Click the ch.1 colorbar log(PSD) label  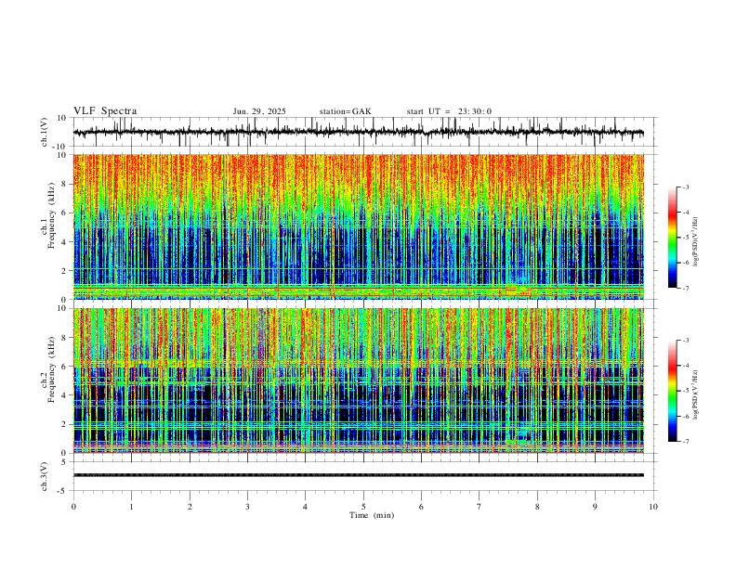click(x=696, y=242)
